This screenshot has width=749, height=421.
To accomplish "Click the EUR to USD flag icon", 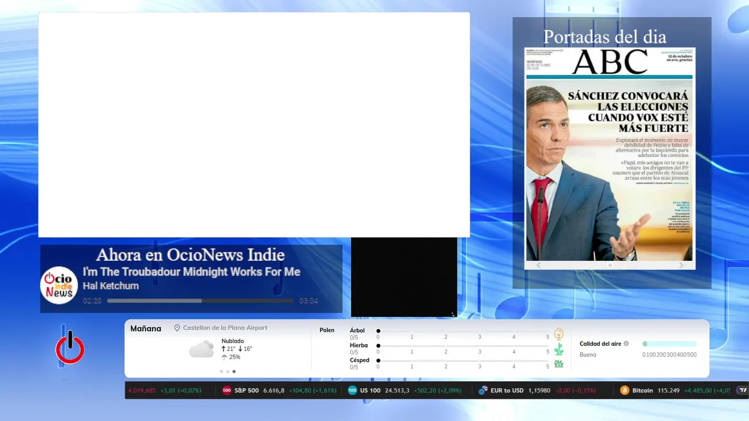I will pyautogui.click(x=483, y=390).
